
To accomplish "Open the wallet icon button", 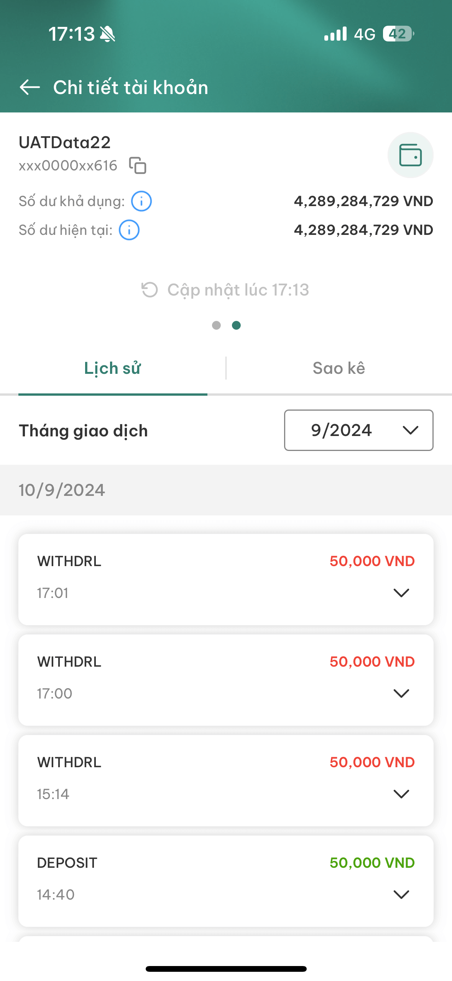I will coord(410,155).
